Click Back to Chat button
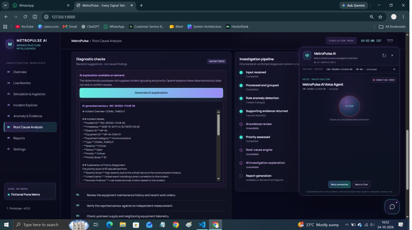Viewport: 412px width, 230px height. click(x=361, y=184)
